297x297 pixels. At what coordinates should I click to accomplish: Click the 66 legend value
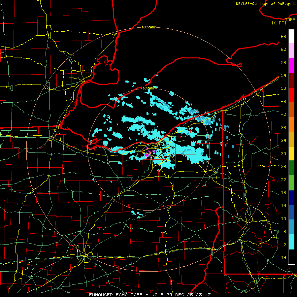(283, 36)
